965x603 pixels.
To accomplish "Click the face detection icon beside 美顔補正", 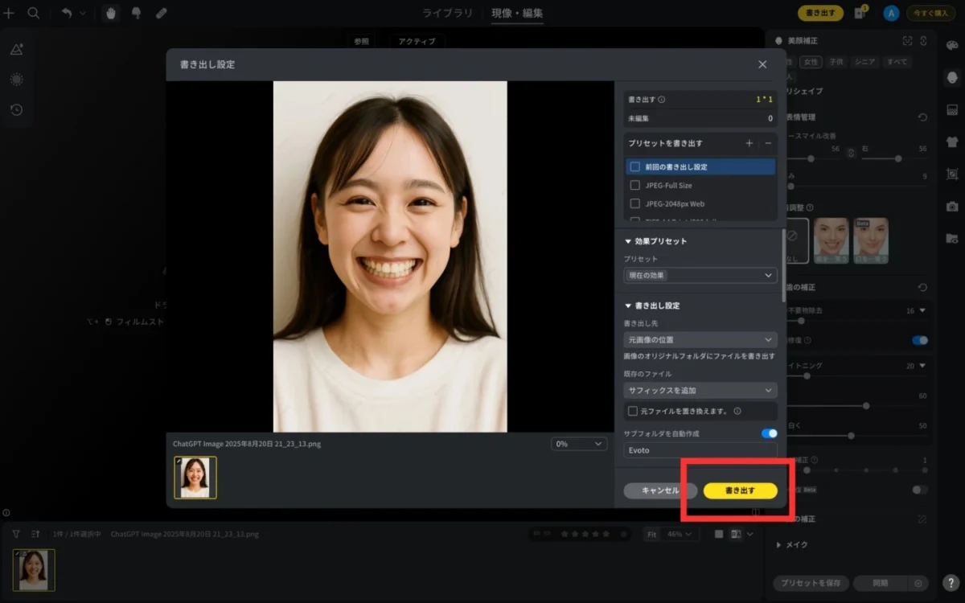I will tap(907, 41).
